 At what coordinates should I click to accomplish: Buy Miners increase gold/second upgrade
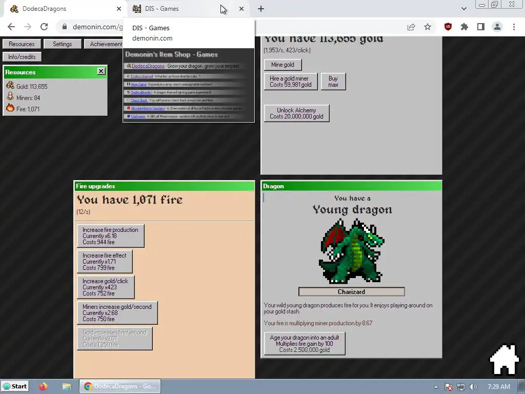117,312
